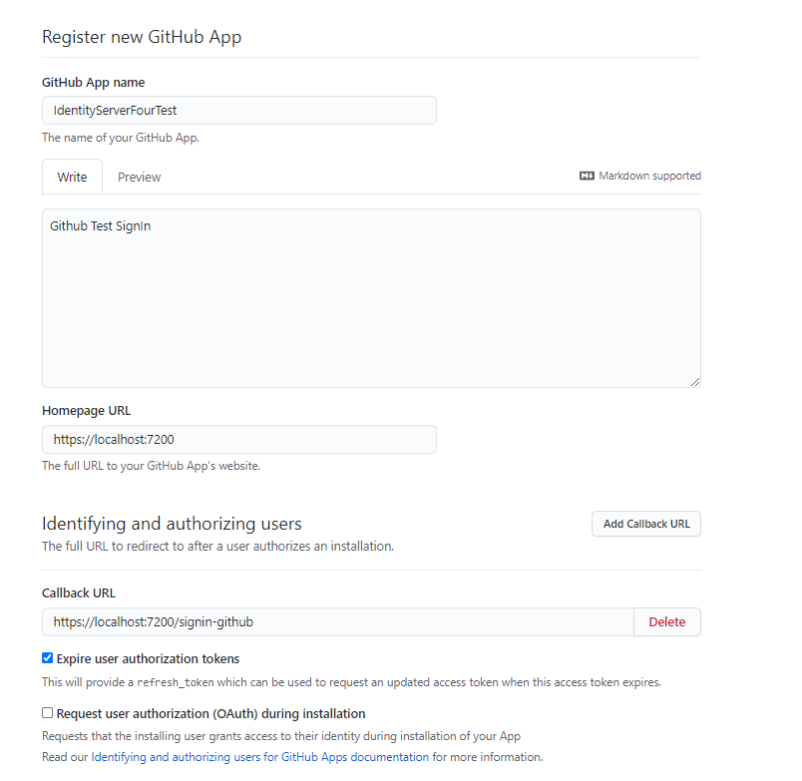Image resolution: width=802 pixels, height=781 pixels.
Task: Click the Expire user authorization tokens label
Action: [148, 658]
